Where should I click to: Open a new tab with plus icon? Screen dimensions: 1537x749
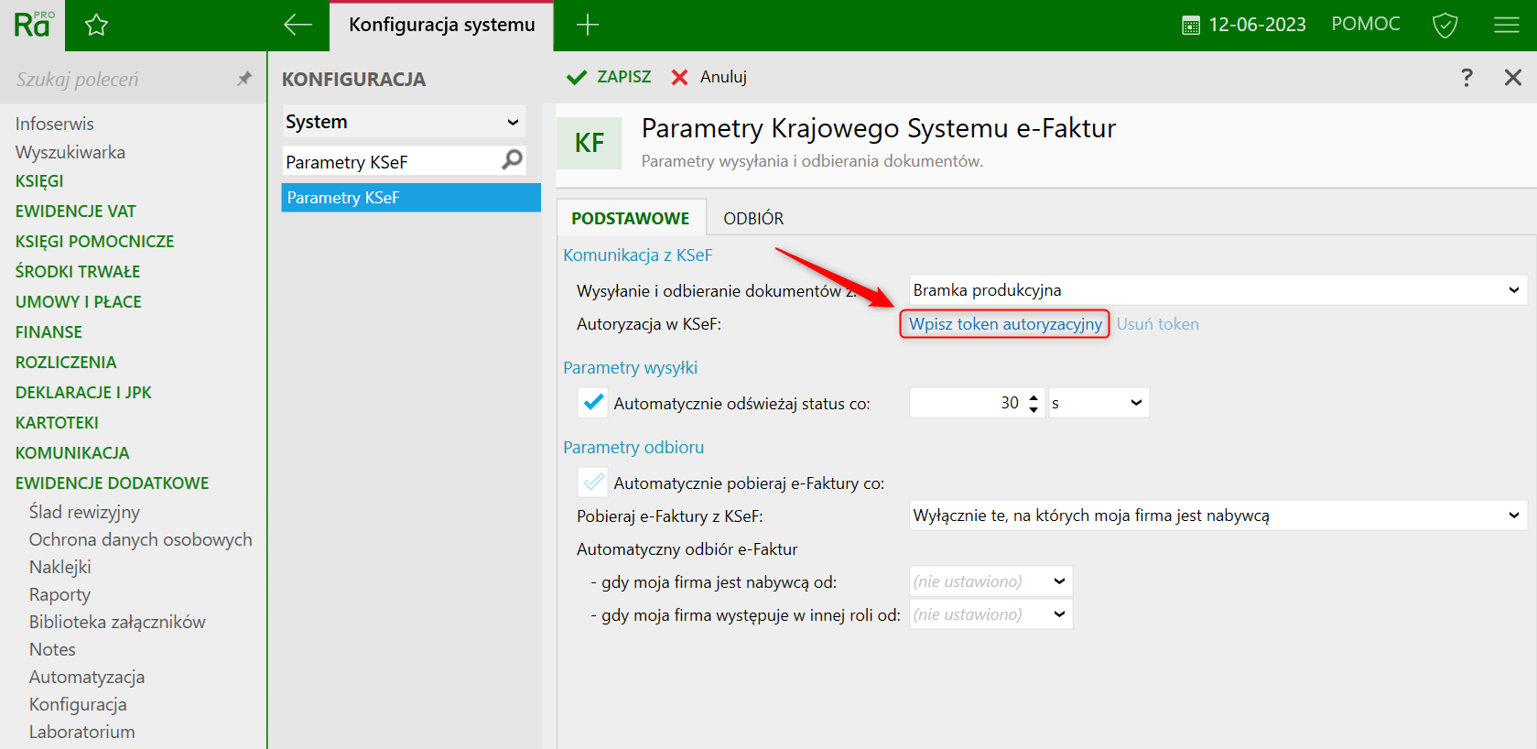coord(588,25)
